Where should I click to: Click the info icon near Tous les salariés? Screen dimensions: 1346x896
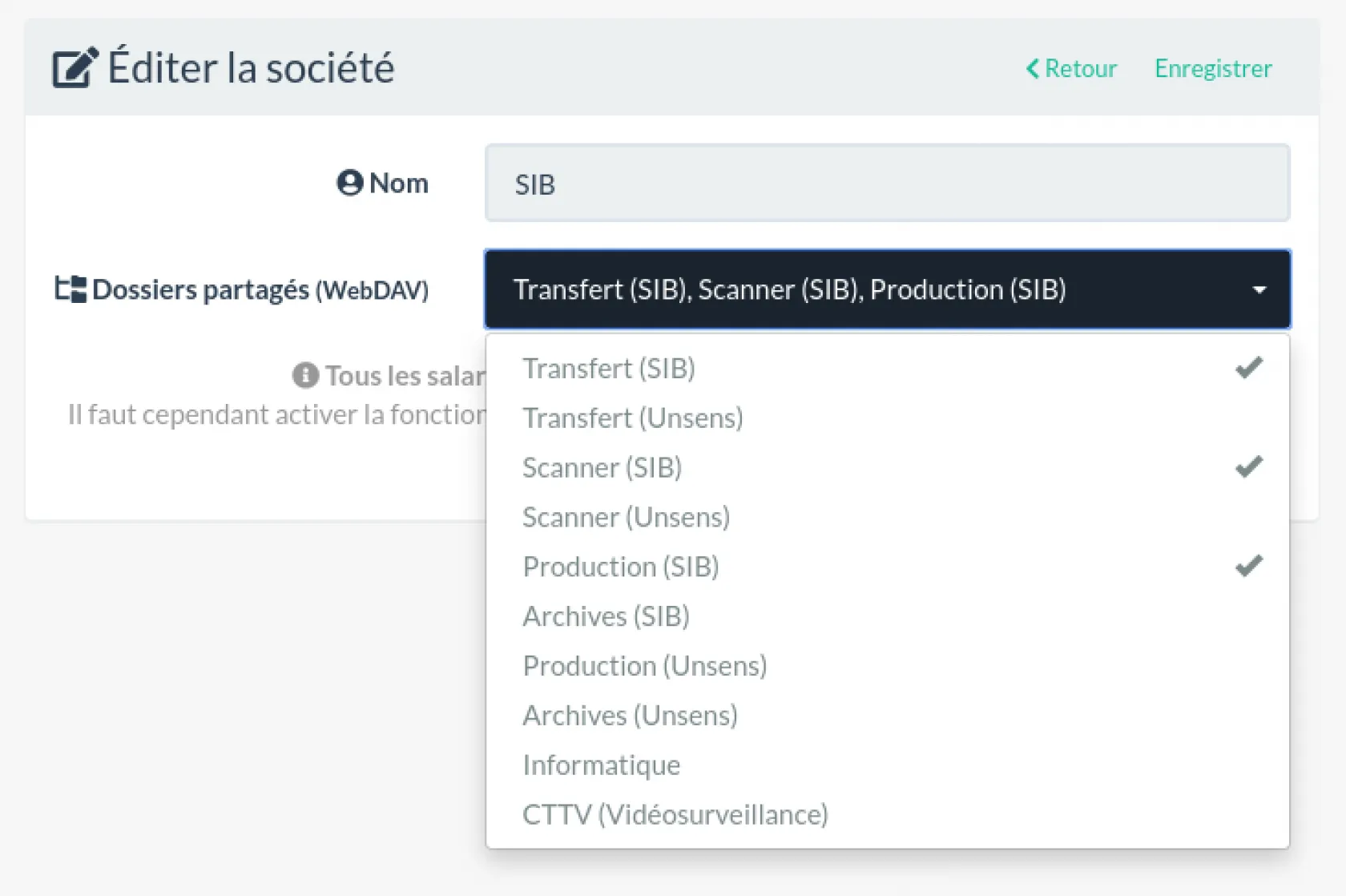tap(305, 375)
